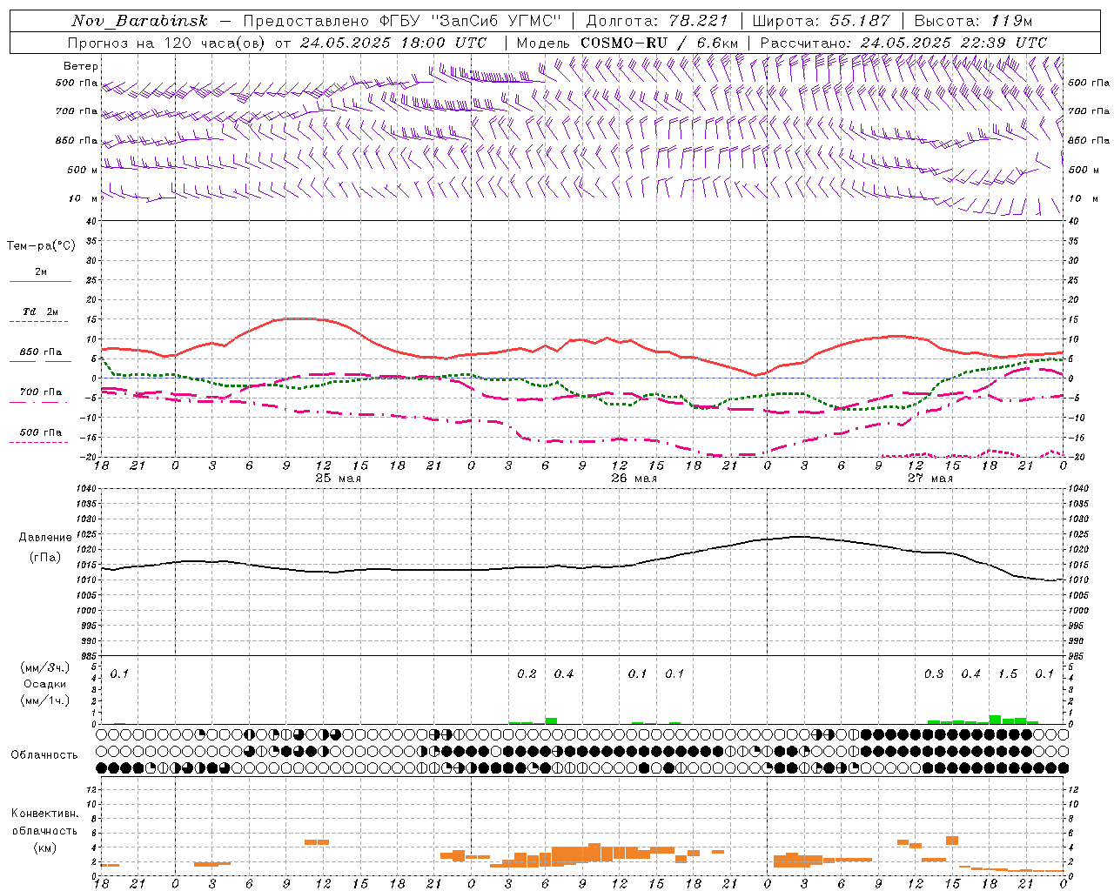Click the Конвективн. convective cloud label
This screenshot has width=1114, height=891.
[x=44, y=814]
